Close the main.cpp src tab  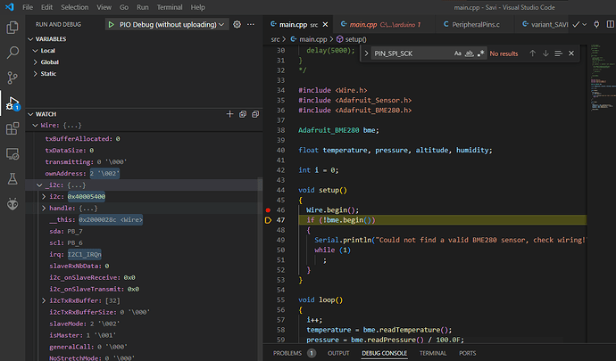point(325,24)
